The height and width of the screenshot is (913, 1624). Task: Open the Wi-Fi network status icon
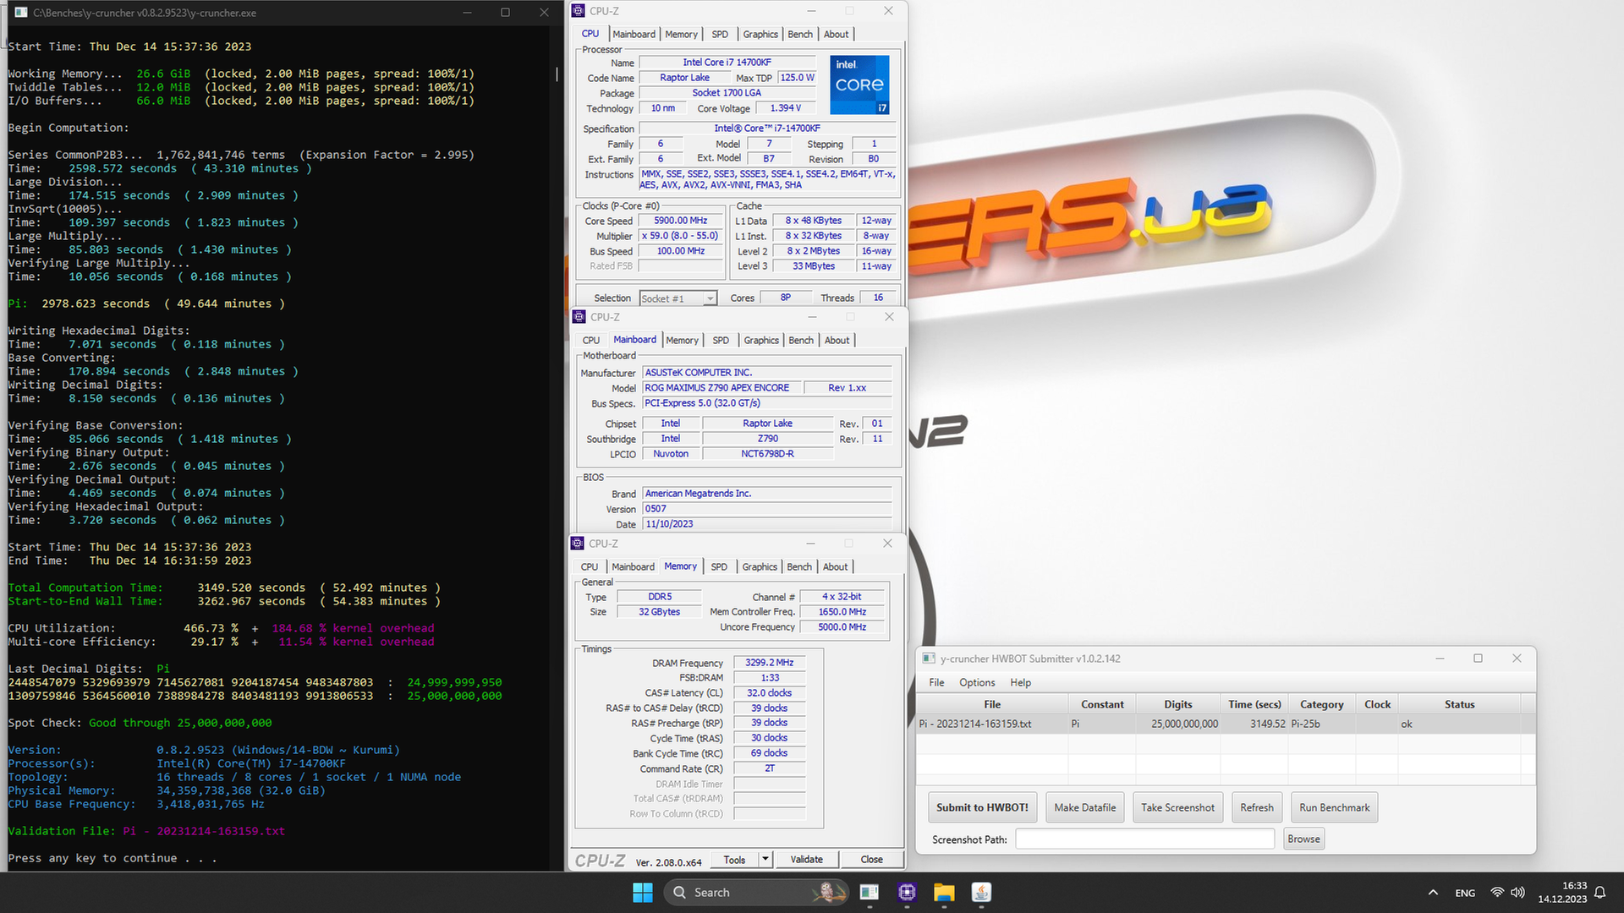1497,893
